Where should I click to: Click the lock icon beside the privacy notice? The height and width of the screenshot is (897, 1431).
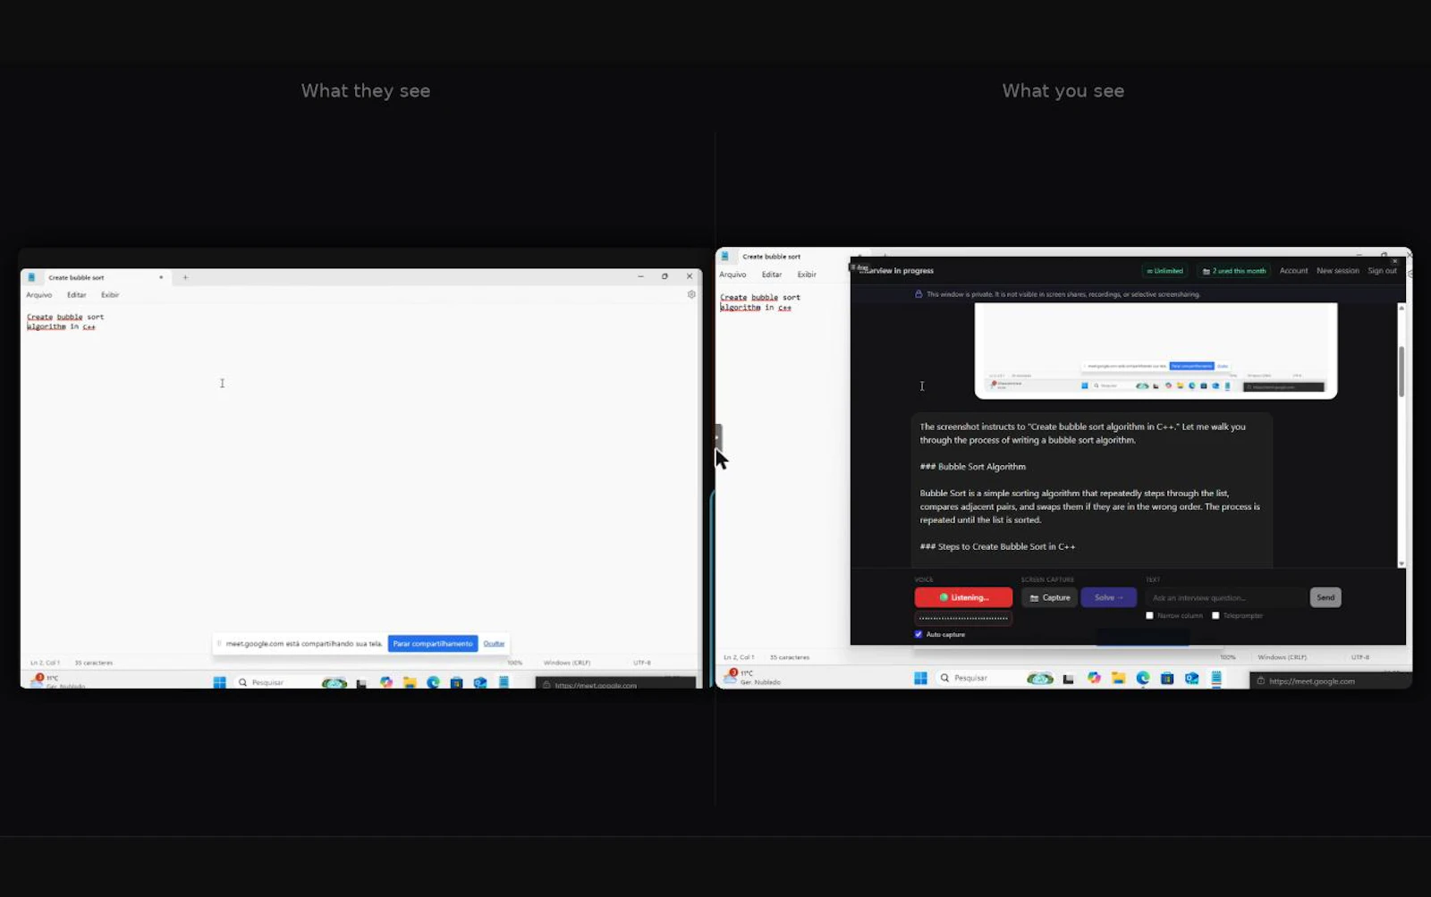point(919,294)
